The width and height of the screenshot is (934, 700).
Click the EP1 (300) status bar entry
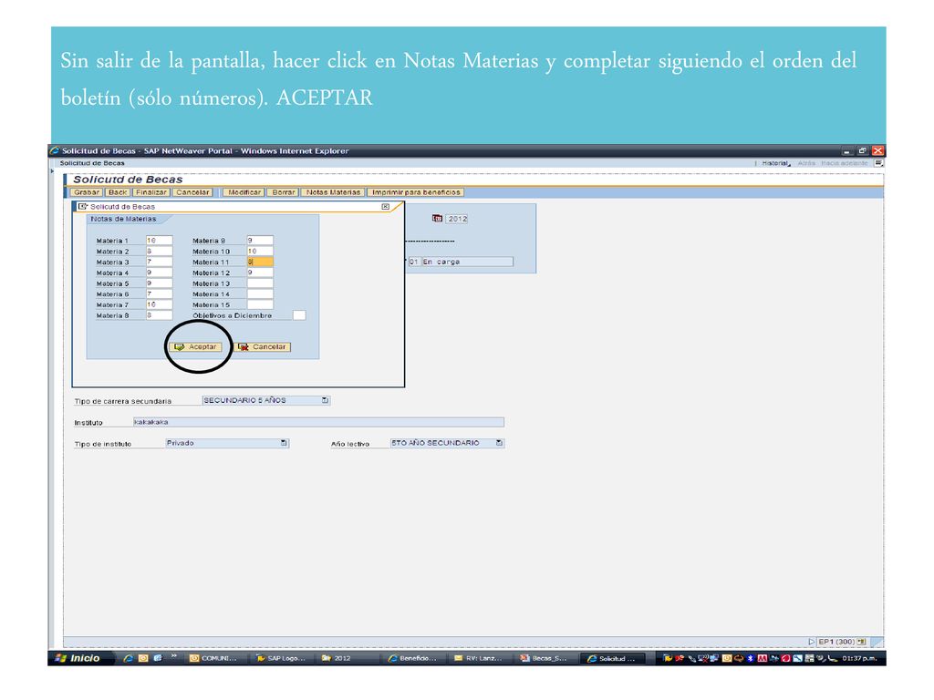pyautogui.click(x=836, y=642)
